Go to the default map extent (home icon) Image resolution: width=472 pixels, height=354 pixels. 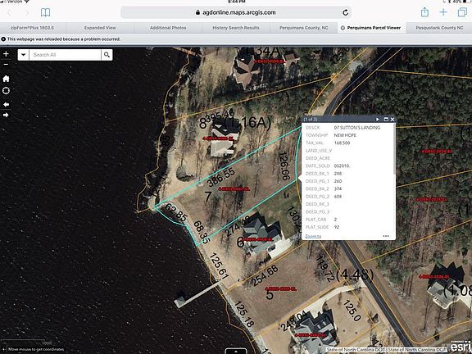(x=6, y=79)
